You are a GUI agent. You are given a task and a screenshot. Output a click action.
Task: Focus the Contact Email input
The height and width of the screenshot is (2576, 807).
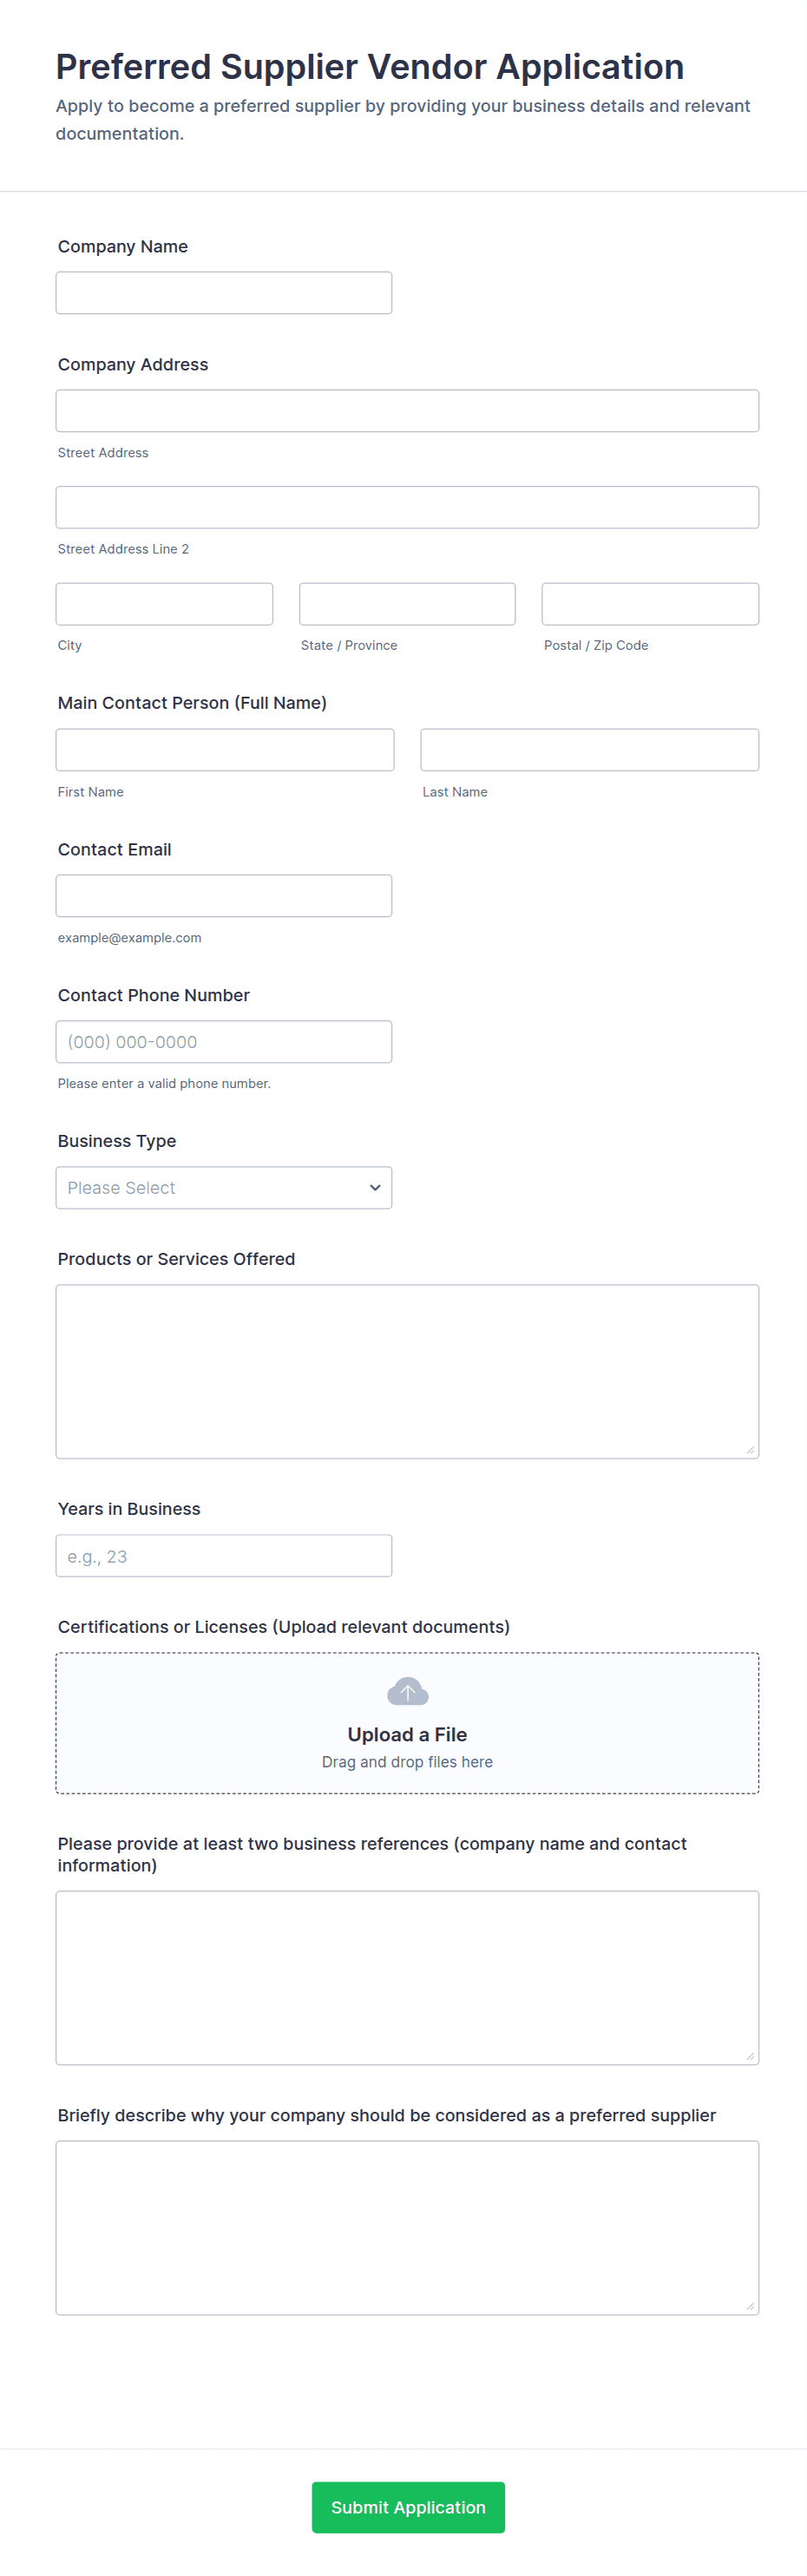(223, 896)
